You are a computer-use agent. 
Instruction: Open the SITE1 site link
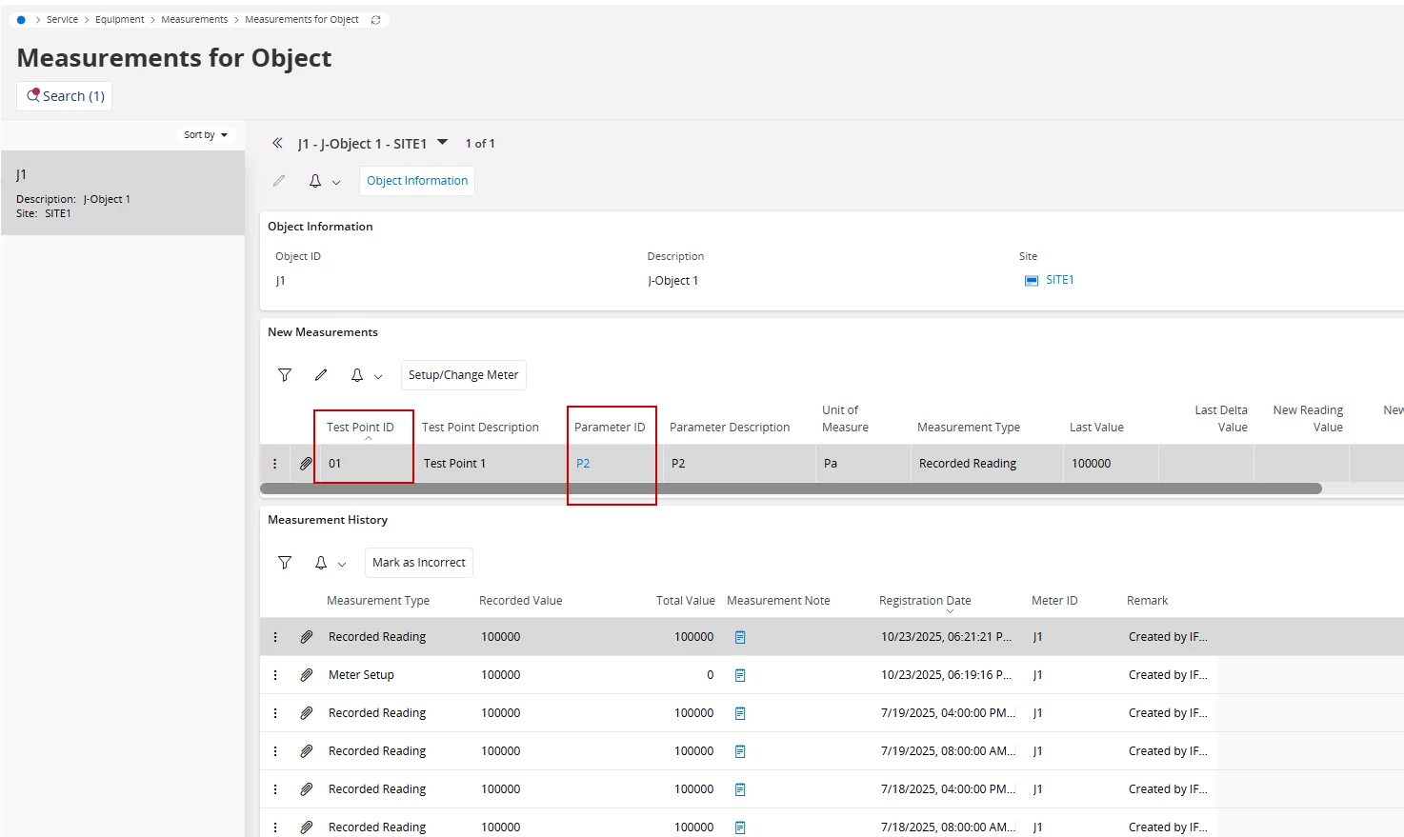coord(1059,280)
